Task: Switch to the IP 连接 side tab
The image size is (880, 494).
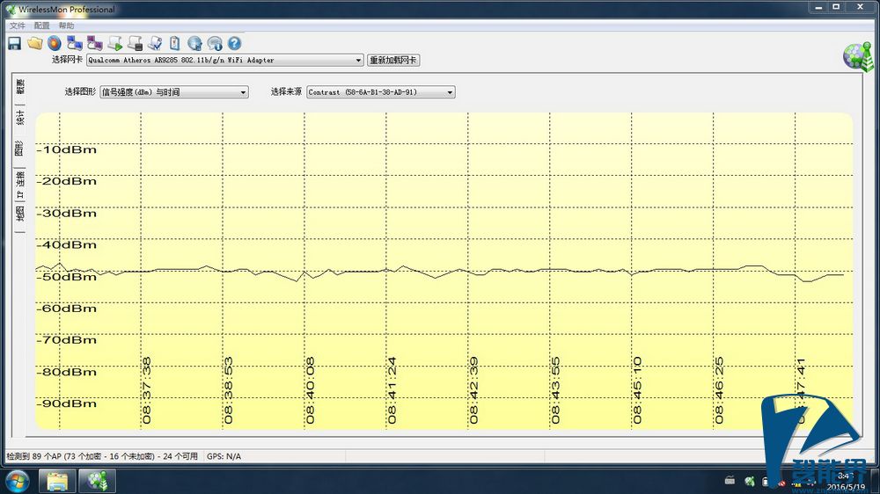Action: 19,185
